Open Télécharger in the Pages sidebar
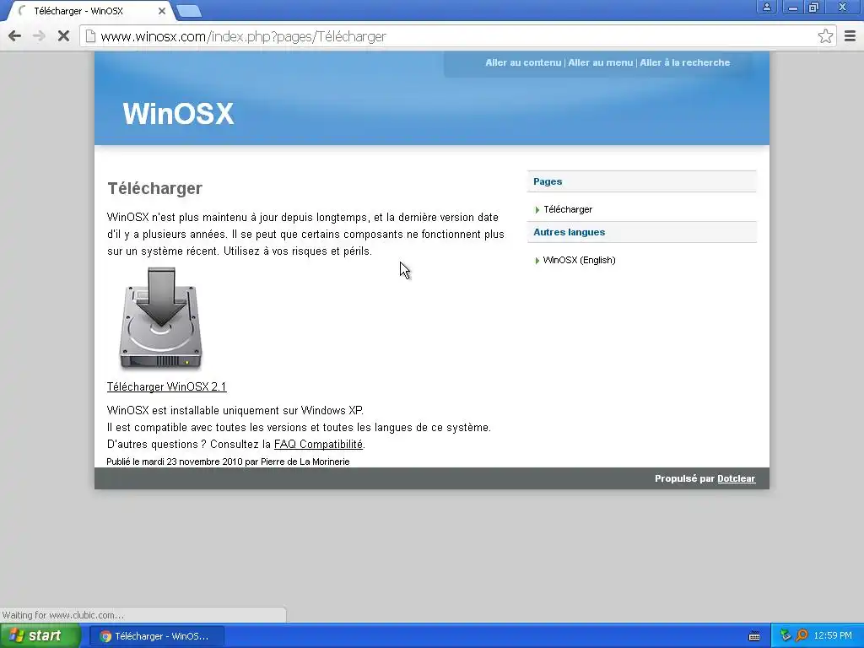864x648 pixels. [568, 209]
